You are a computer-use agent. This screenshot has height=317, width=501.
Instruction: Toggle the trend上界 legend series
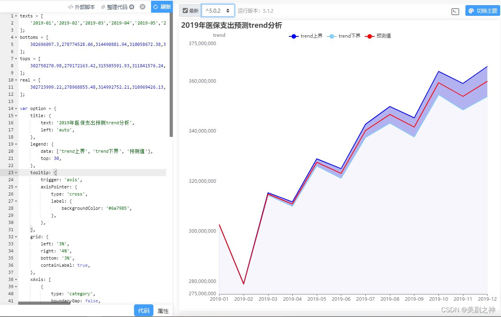[x=306, y=36]
